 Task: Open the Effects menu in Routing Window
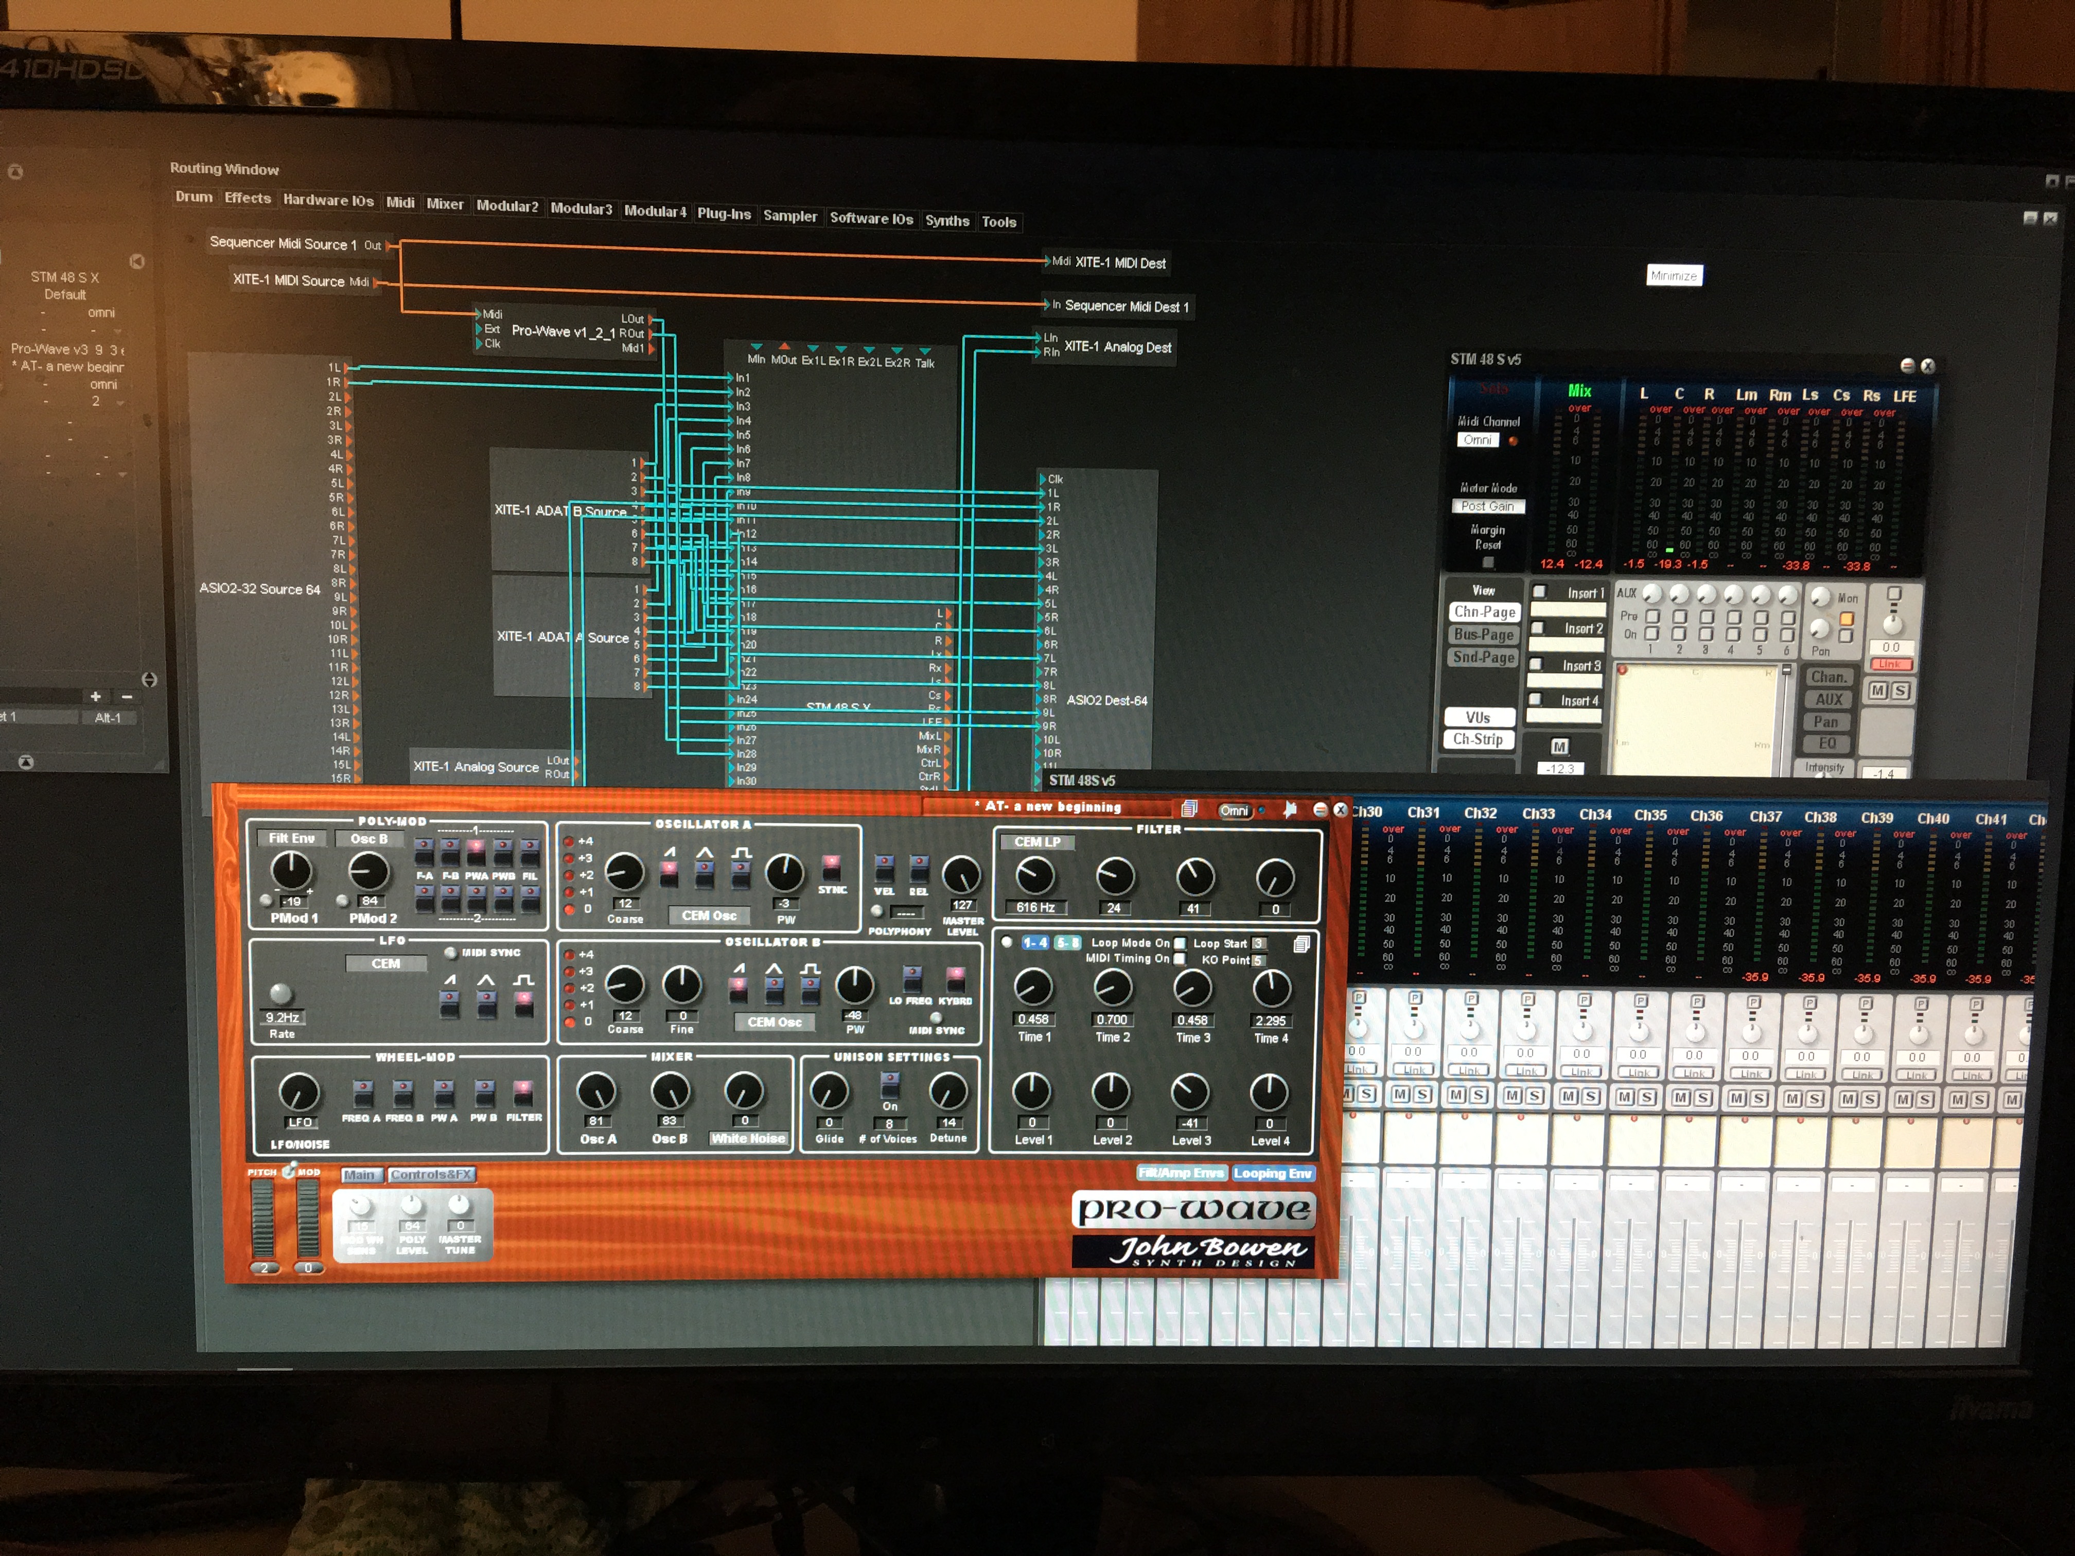click(248, 198)
